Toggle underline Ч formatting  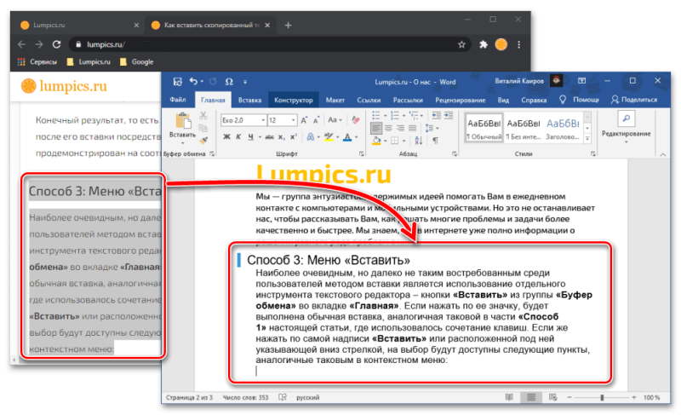click(x=250, y=137)
